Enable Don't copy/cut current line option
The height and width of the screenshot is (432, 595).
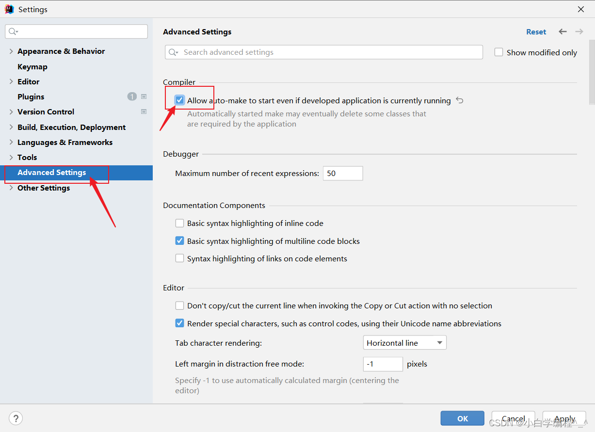180,305
